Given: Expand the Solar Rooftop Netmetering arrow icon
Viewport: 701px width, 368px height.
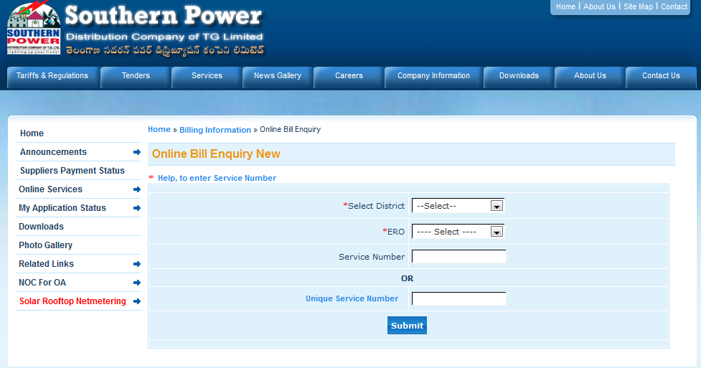Looking at the screenshot, I should [x=137, y=301].
